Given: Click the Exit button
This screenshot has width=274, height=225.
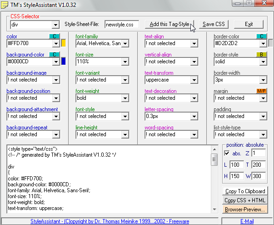Looking at the screenshot, I should (x=249, y=24).
